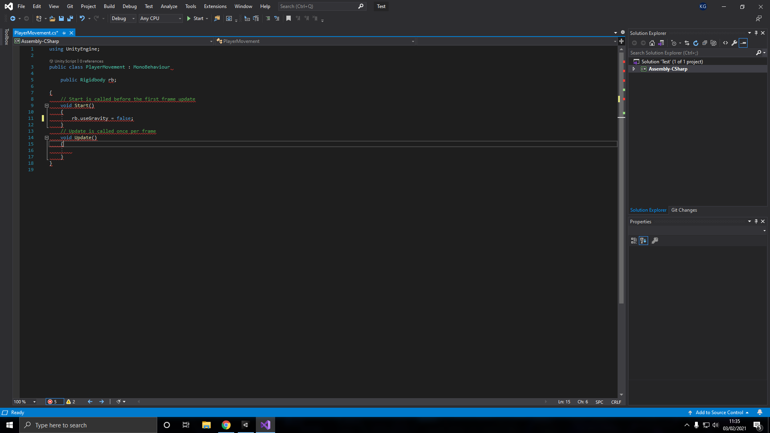Click the New Project toolbar icon
This screenshot has height=433, width=770.
38,18
